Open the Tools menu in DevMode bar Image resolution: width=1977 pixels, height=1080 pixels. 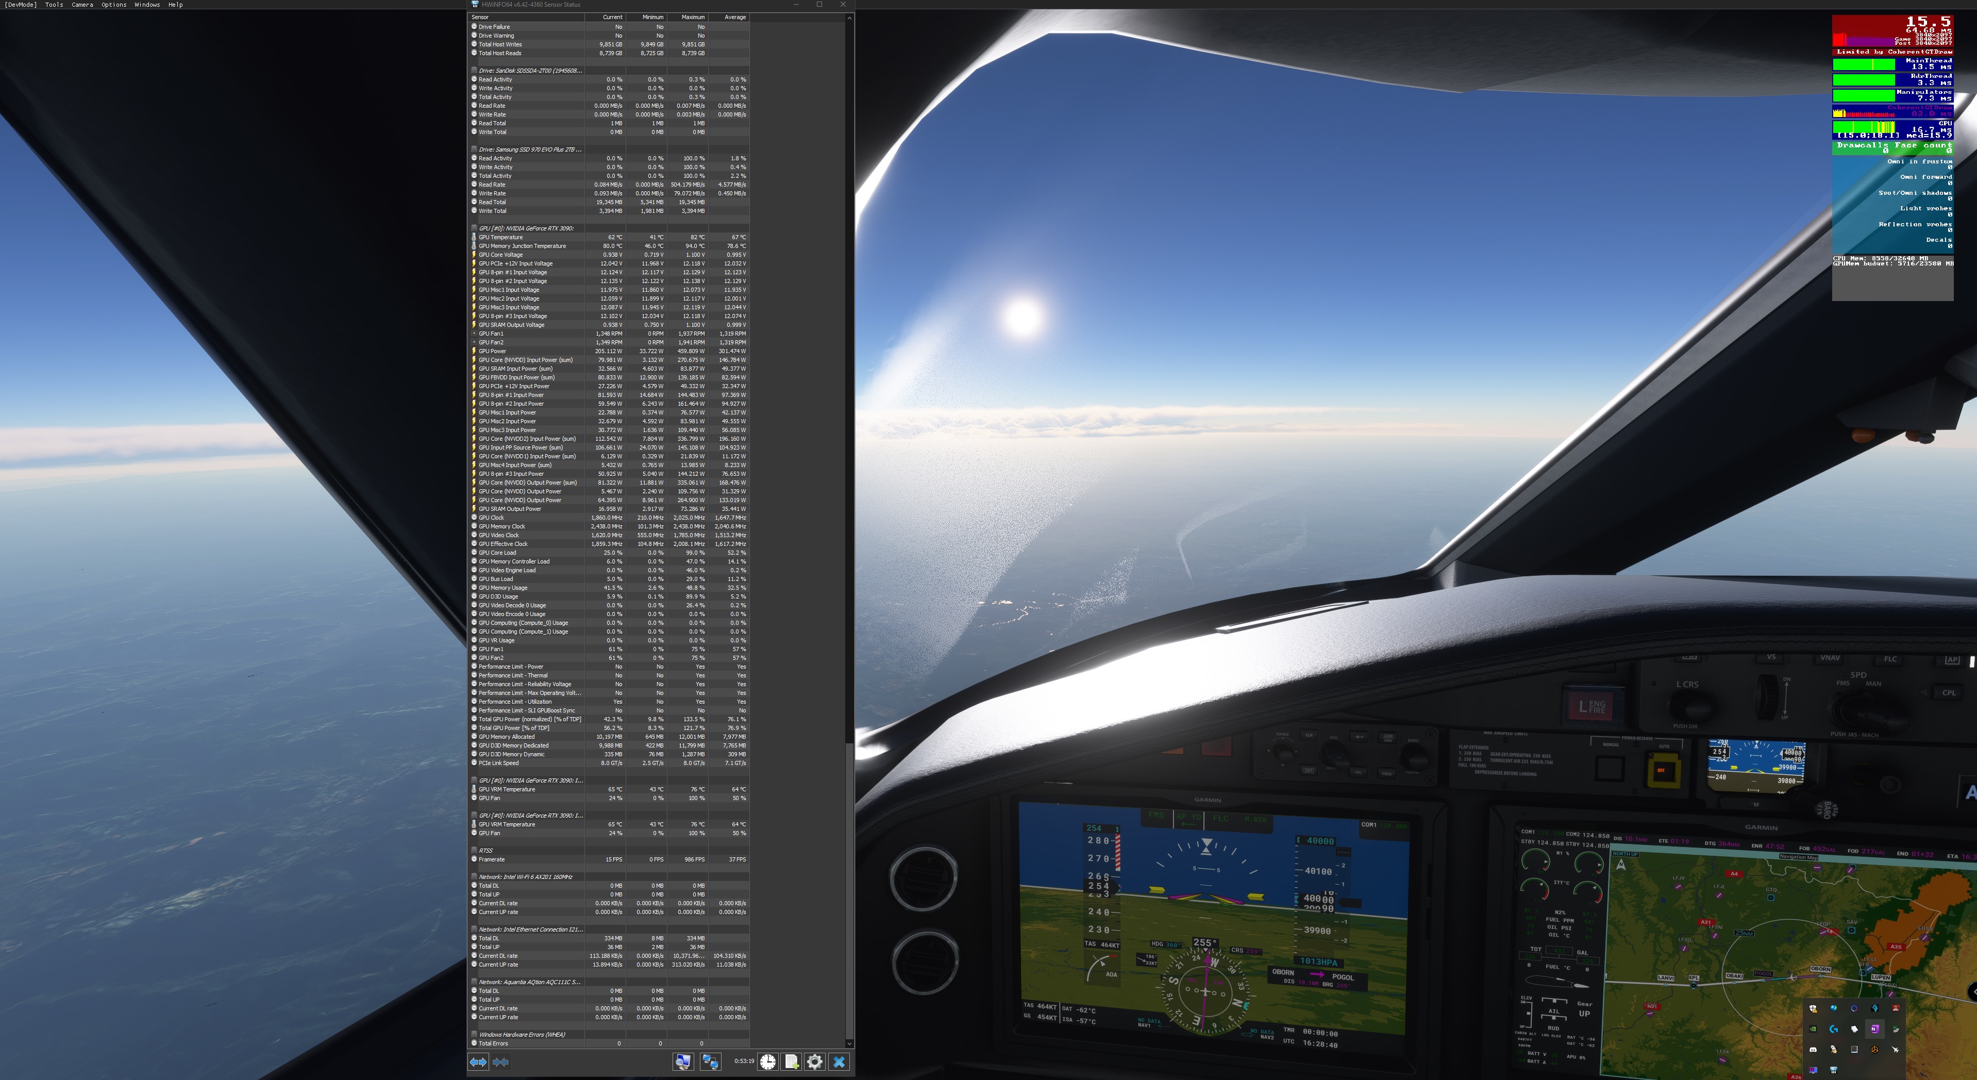54,5
